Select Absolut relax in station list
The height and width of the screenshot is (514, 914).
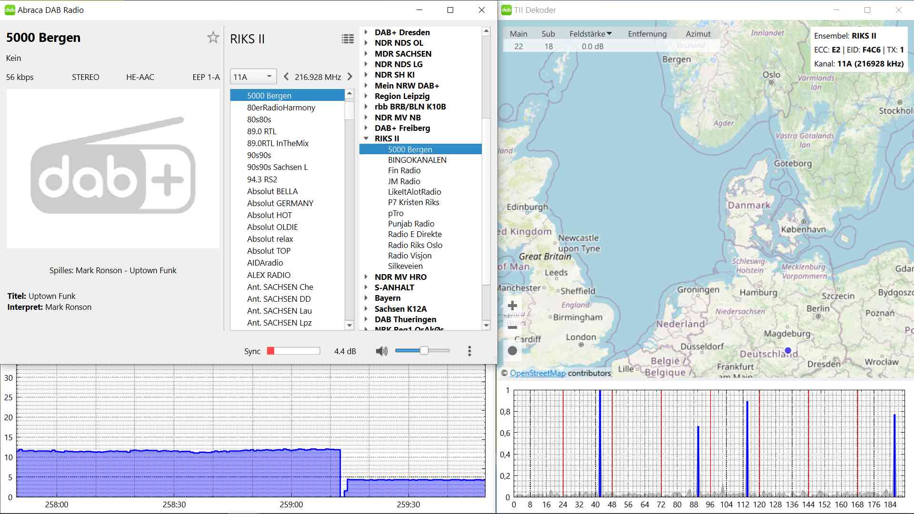[x=270, y=239]
